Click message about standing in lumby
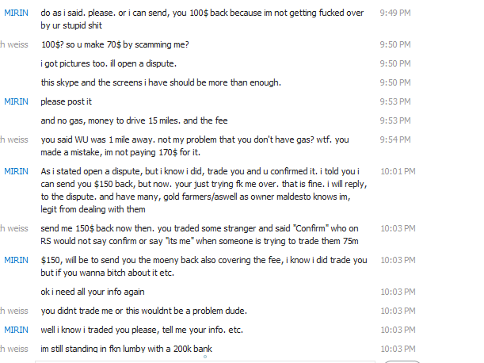The height and width of the screenshot is (363, 484). pos(126,349)
